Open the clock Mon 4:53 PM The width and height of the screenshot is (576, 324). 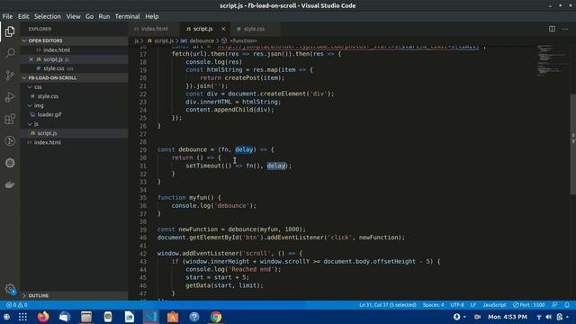(508, 317)
